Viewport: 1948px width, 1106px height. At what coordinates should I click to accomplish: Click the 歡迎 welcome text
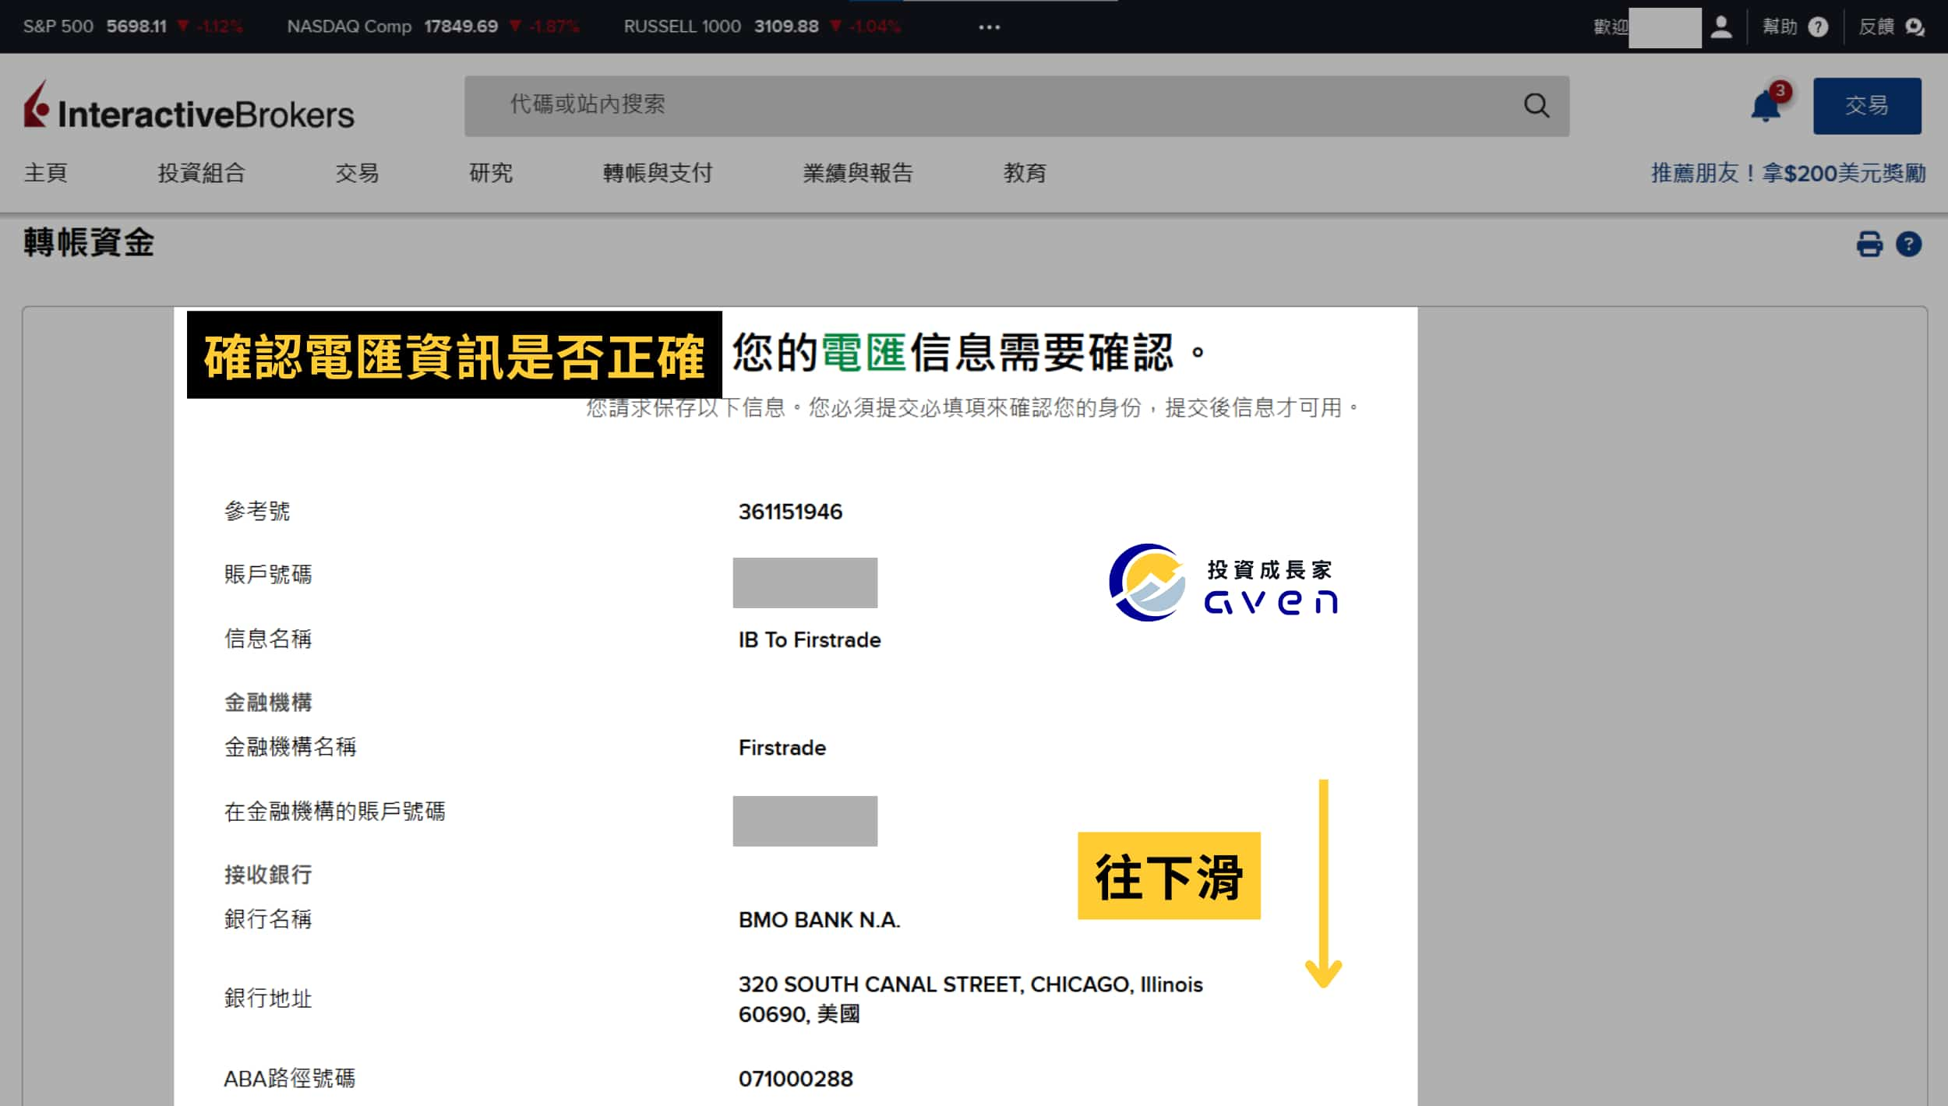(1611, 27)
